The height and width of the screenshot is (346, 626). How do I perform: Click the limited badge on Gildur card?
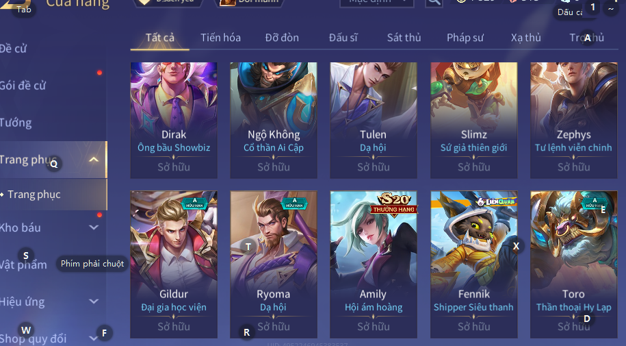[195, 203]
